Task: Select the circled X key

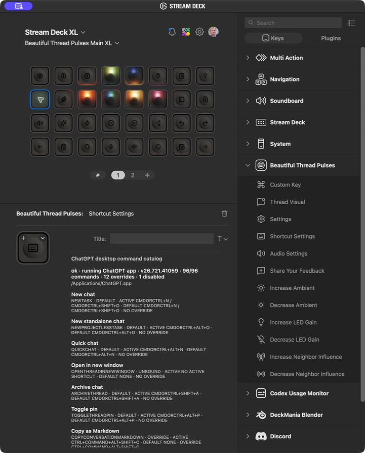Action: pyautogui.click(x=134, y=123)
